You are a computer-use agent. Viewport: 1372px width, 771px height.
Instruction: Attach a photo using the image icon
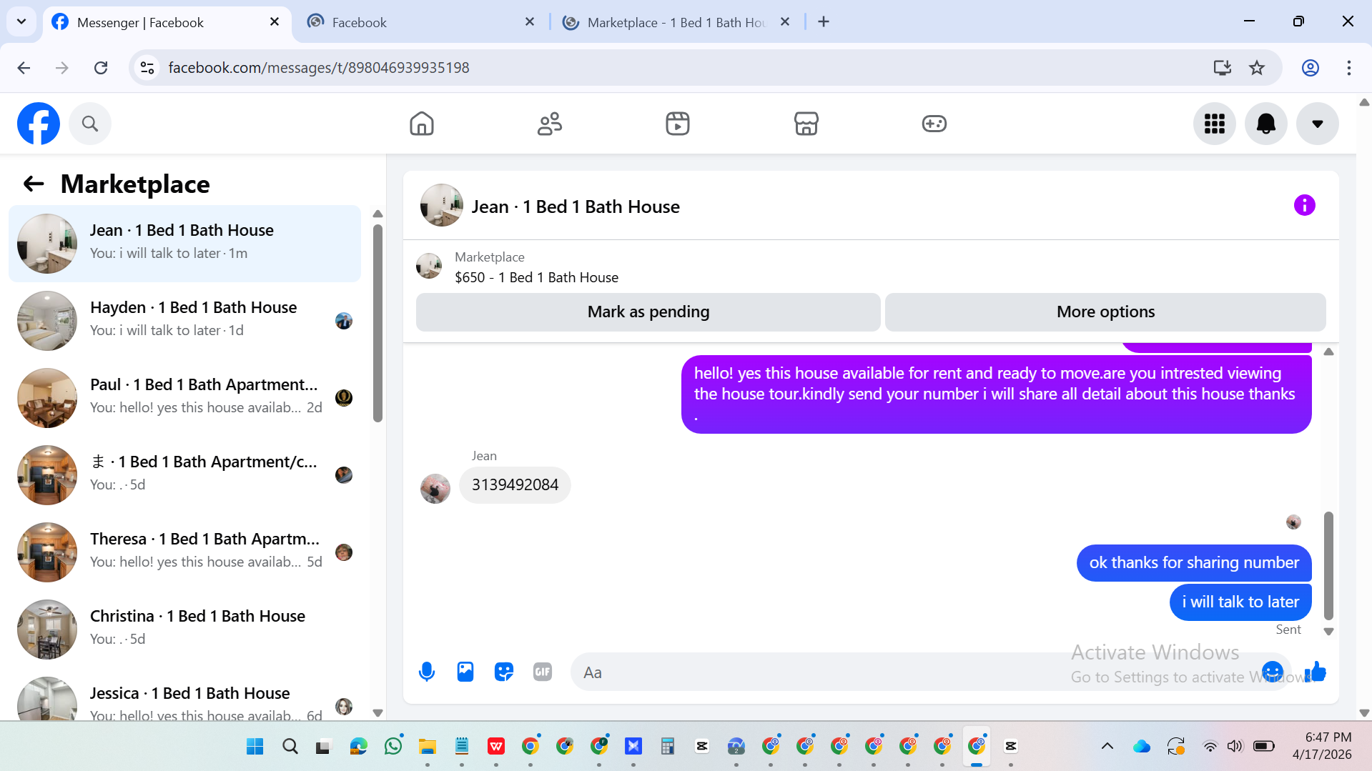pos(465,672)
